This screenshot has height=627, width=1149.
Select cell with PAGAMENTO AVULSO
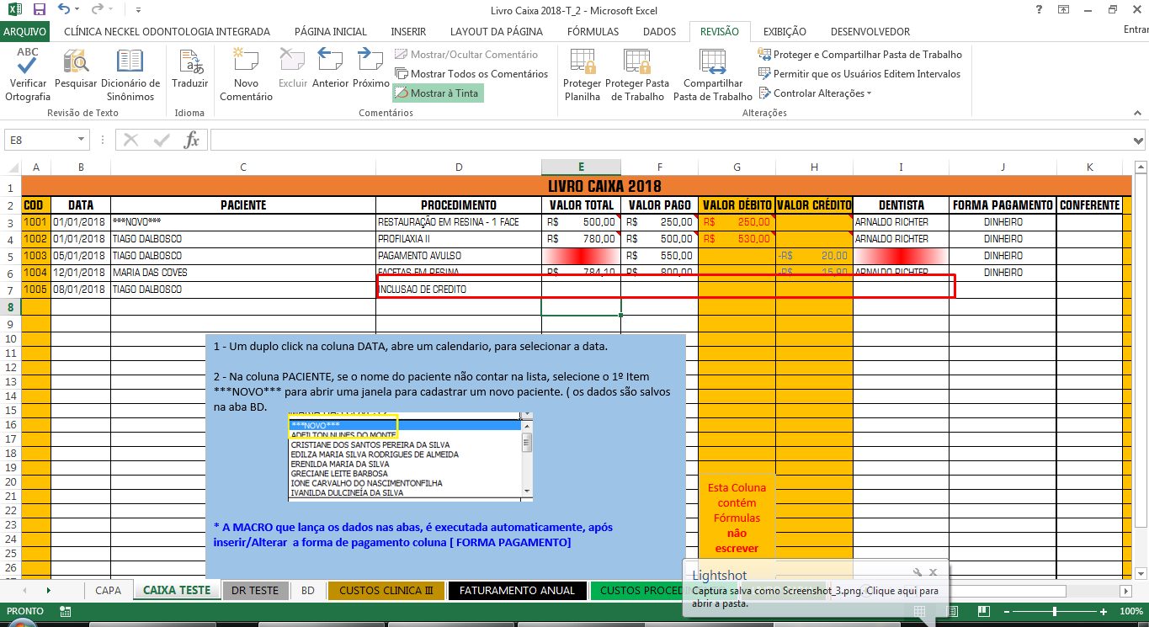tap(459, 256)
